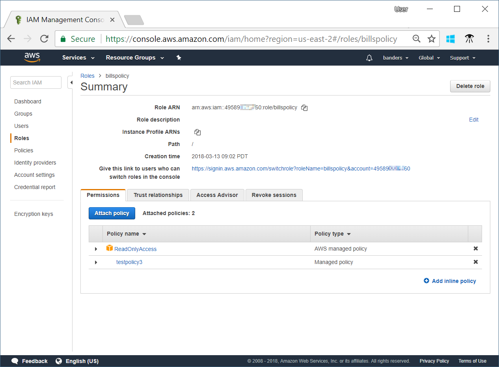The image size is (499, 367).
Task: Open the Resource Groups dropdown
Action: [135, 58]
